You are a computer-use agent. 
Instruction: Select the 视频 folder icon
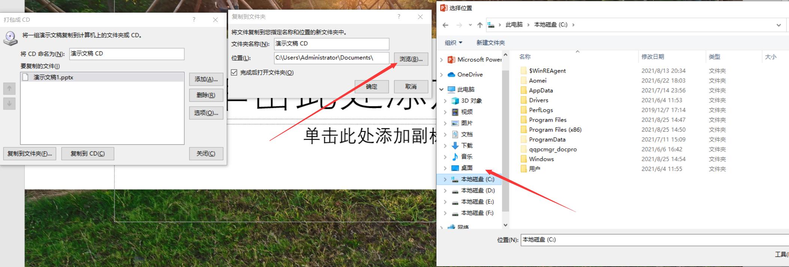tap(455, 112)
